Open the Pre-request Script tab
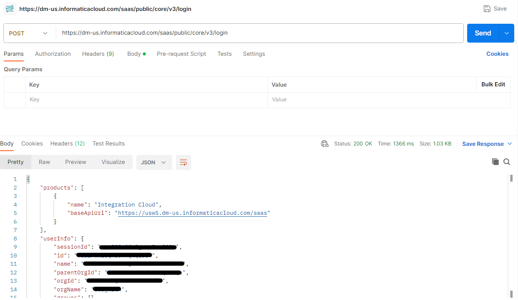This screenshot has width=518, height=300. pos(181,54)
